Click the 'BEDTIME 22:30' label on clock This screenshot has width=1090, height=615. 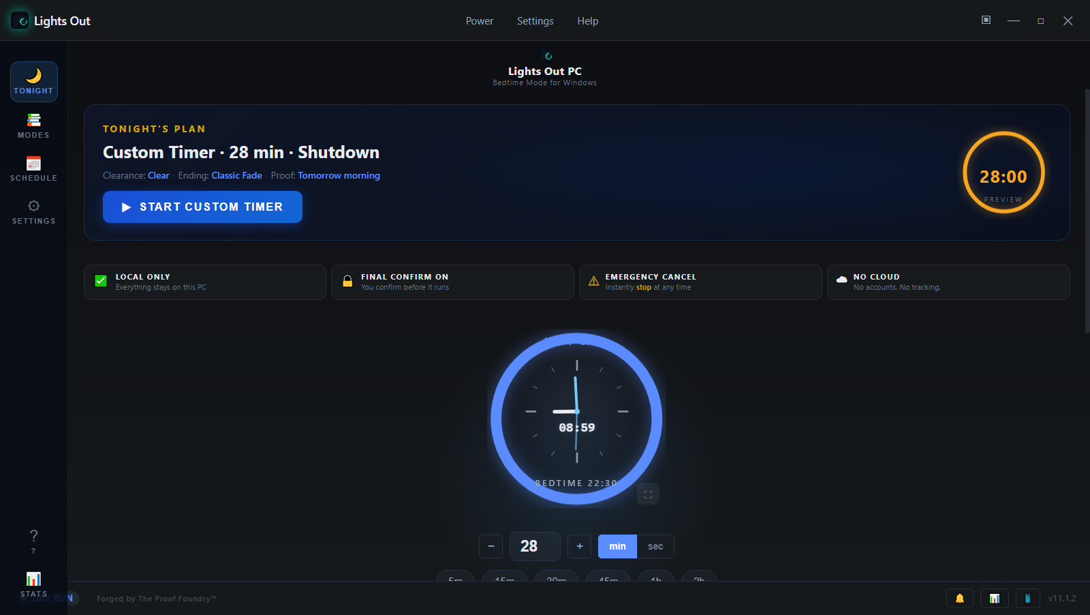pos(576,483)
